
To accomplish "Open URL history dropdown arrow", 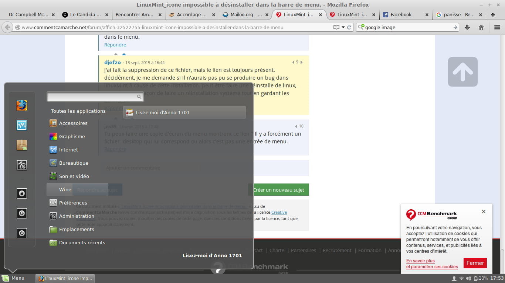I will pyautogui.click(x=343, y=27).
